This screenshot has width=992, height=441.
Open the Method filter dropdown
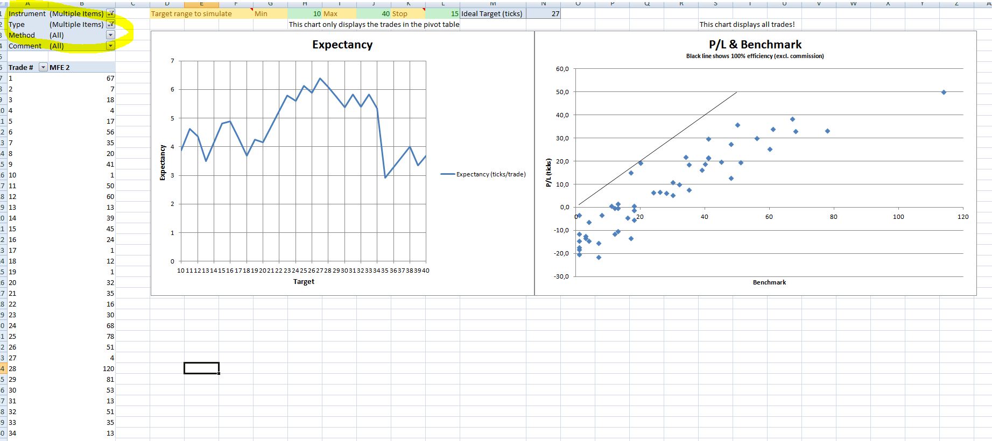coord(110,35)
